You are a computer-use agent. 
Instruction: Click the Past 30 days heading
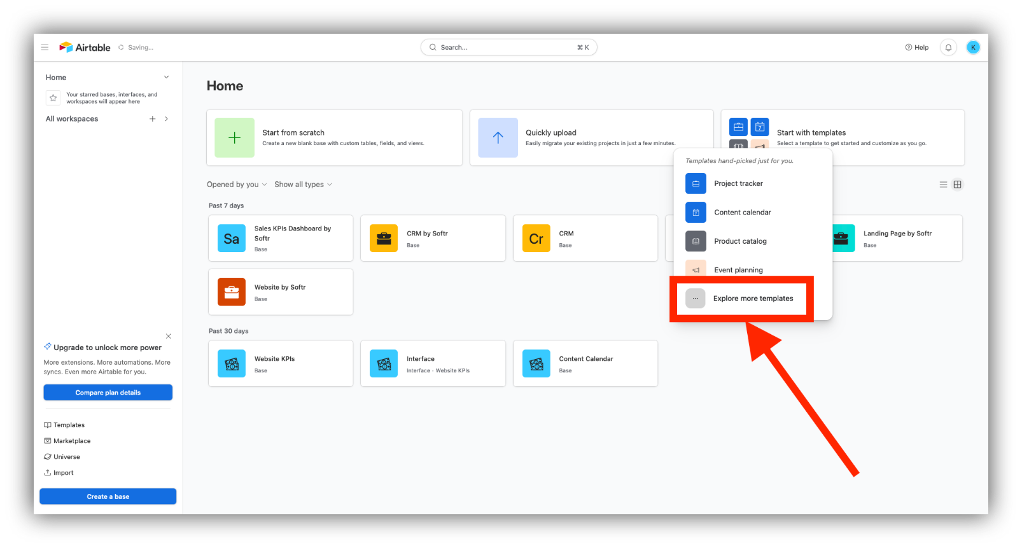(228, 331)
